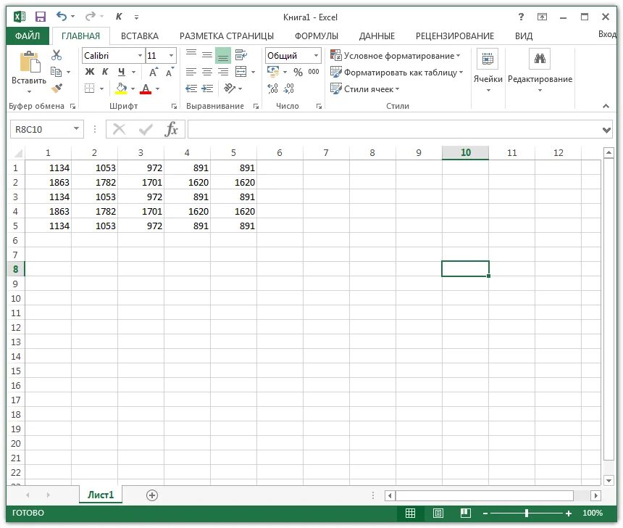Redo the last undone action

pyautogui.click(x=91, y=16)
